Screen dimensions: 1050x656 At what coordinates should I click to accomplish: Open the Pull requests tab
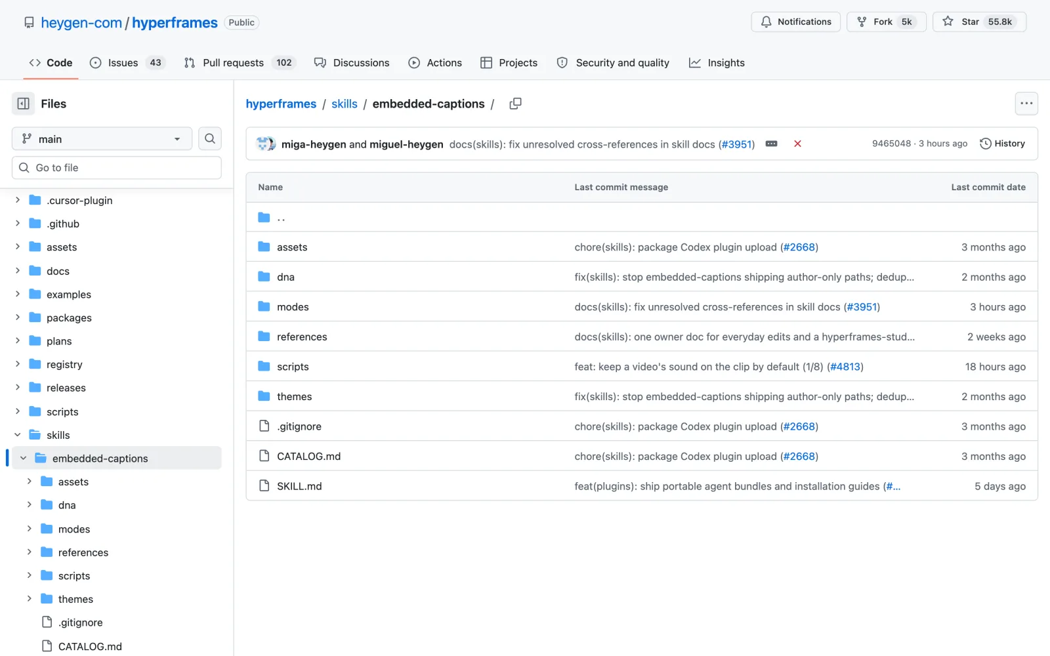[240, 63]
